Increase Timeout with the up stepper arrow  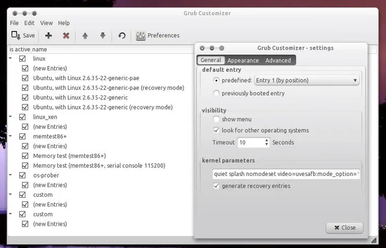pyautogui.click(x=267, y=140)
